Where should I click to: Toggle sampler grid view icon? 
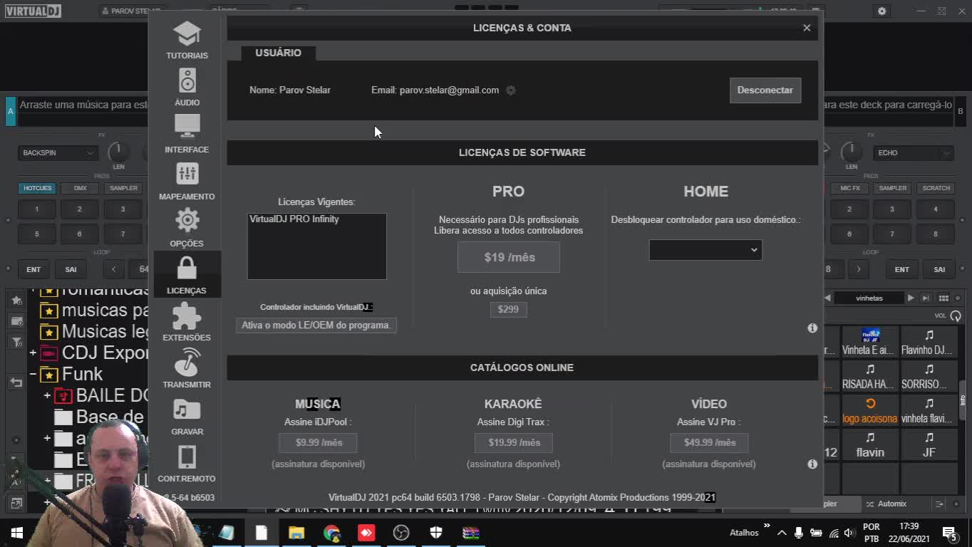pyautogui.click(x=943, y=298)
